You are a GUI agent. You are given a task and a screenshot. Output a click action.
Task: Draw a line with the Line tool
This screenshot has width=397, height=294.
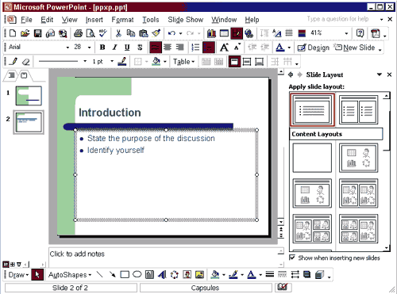[x=100, y=275]
